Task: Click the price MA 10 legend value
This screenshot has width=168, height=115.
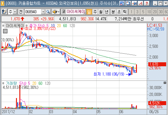Action: point(53,26)
